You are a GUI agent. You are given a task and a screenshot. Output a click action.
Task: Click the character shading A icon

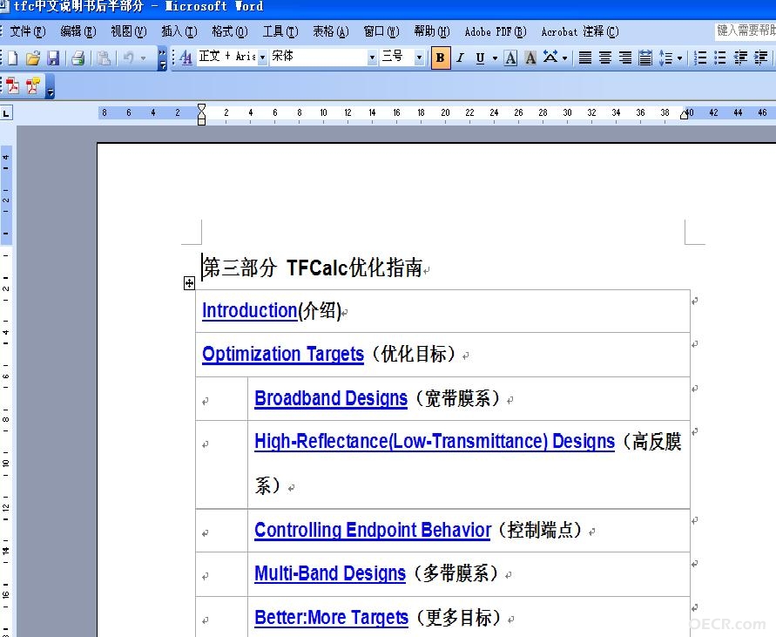530,58
